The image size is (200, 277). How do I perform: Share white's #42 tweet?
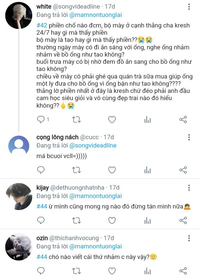(183, 120)
